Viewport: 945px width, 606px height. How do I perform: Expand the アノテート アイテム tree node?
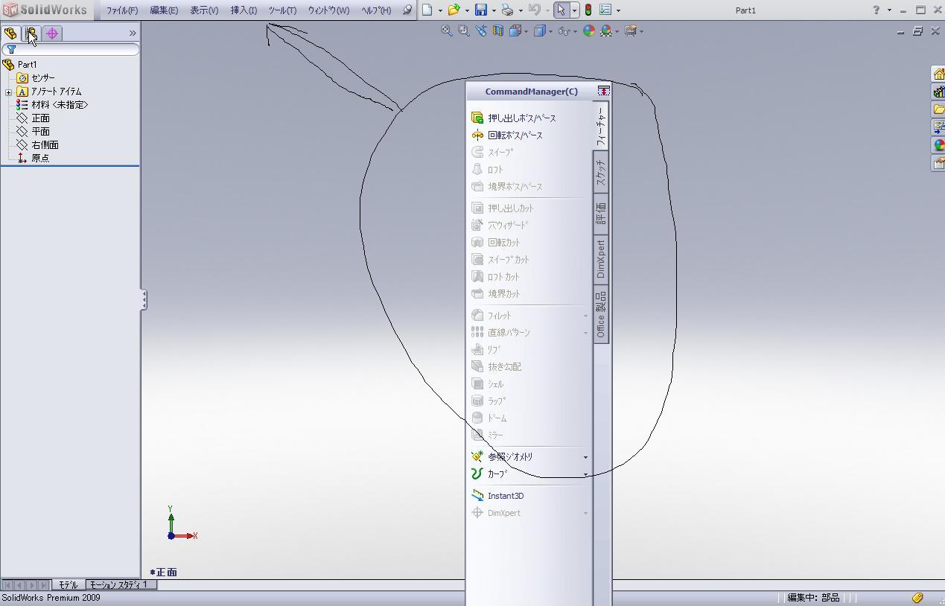pos(8,92)
